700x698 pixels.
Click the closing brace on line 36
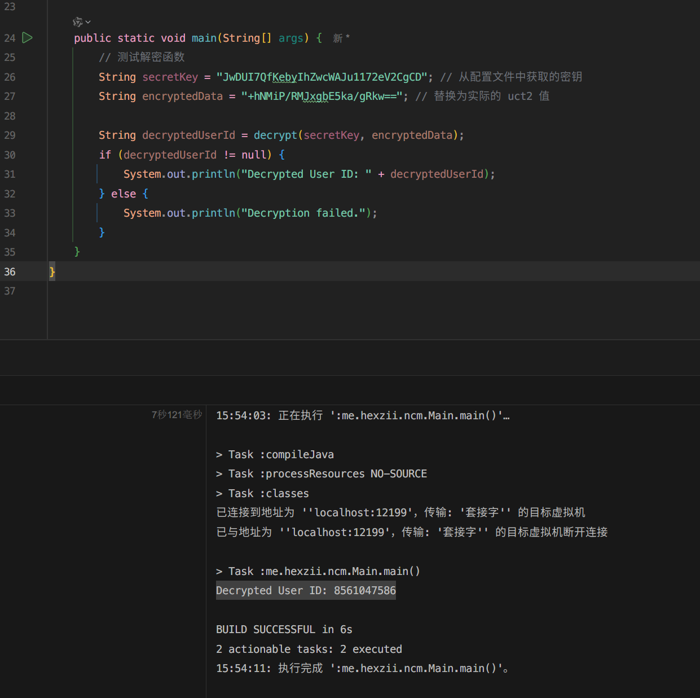coord(52,272)
